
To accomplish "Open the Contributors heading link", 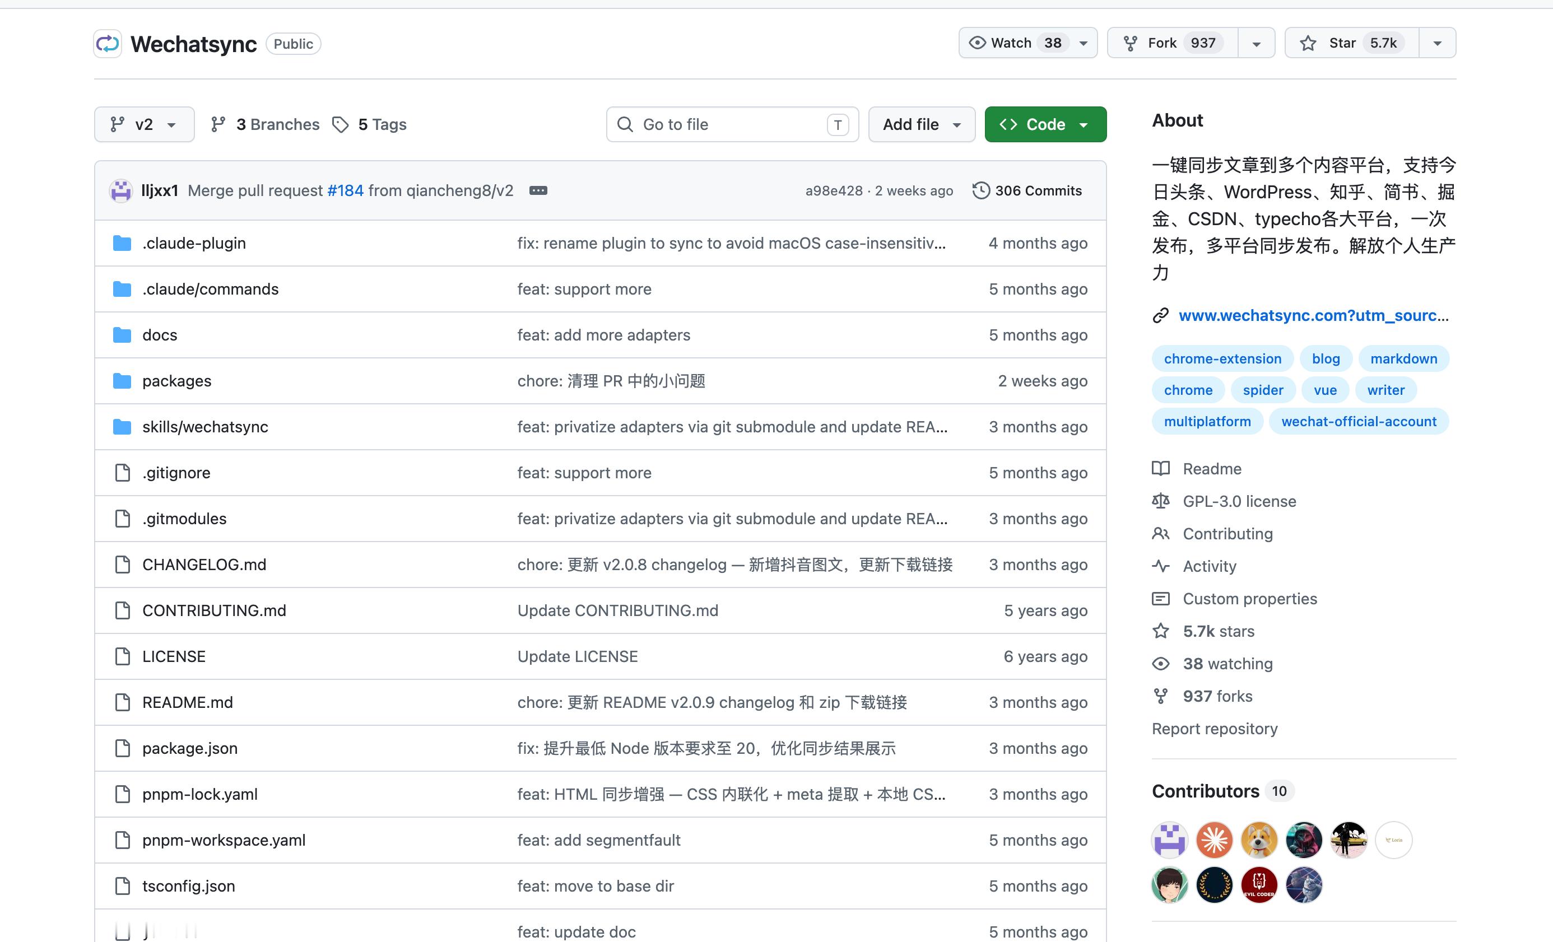I will point(1205,791).
